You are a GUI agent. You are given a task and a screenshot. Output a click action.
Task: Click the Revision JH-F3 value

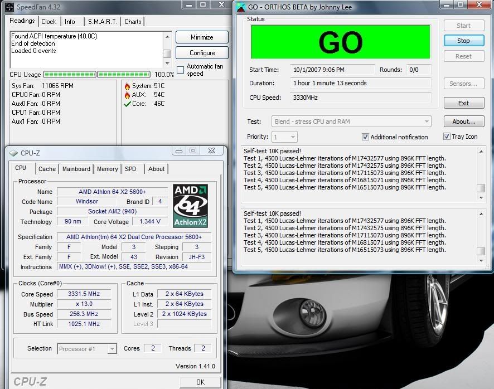(x=197, y=257)
